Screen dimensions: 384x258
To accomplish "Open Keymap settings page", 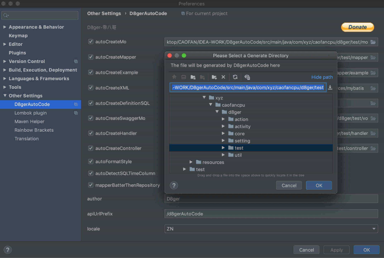I will pyautogui.click(x=18, y=36).
